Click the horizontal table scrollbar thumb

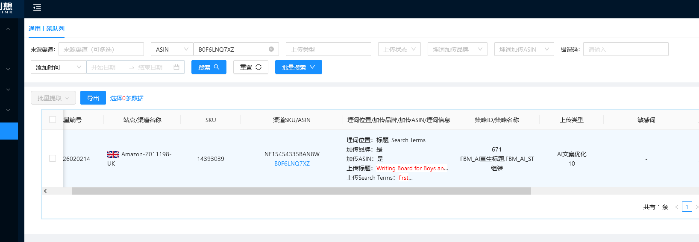click(x=302, y=191)
